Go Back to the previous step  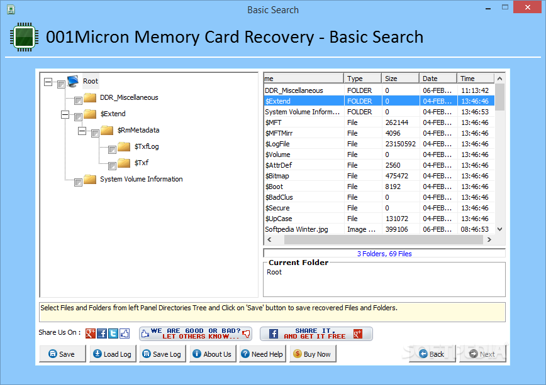[x=432, y=354]
